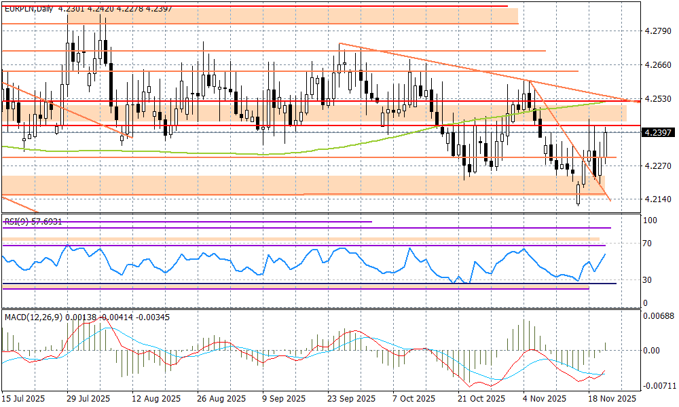Click the EURPLN,Daily chart title label
Screen dimensions: 679x407
pos(27,9)
